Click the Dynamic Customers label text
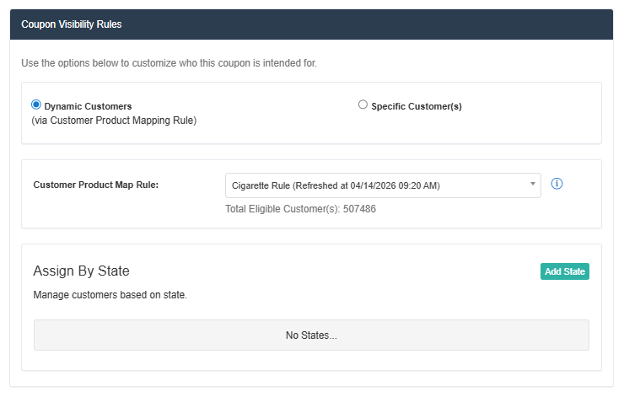624x397 pixels. click(x=88, y=106)
